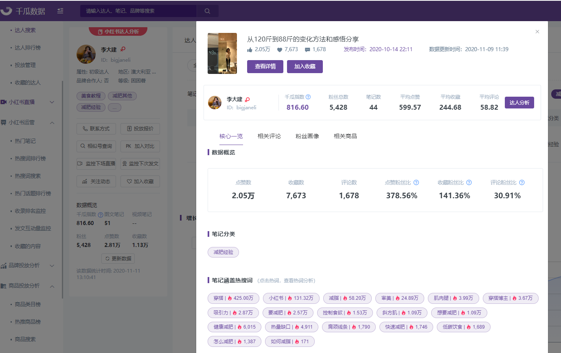561x353 pixels.
Task: Expand the 小红书直播 sidebar section
Action: click(x=52, y=102)
